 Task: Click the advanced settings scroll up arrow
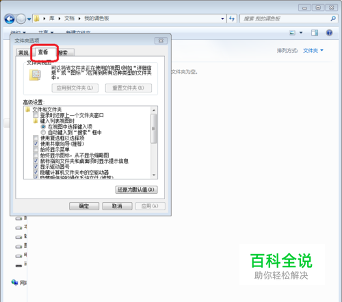(154, 110)
